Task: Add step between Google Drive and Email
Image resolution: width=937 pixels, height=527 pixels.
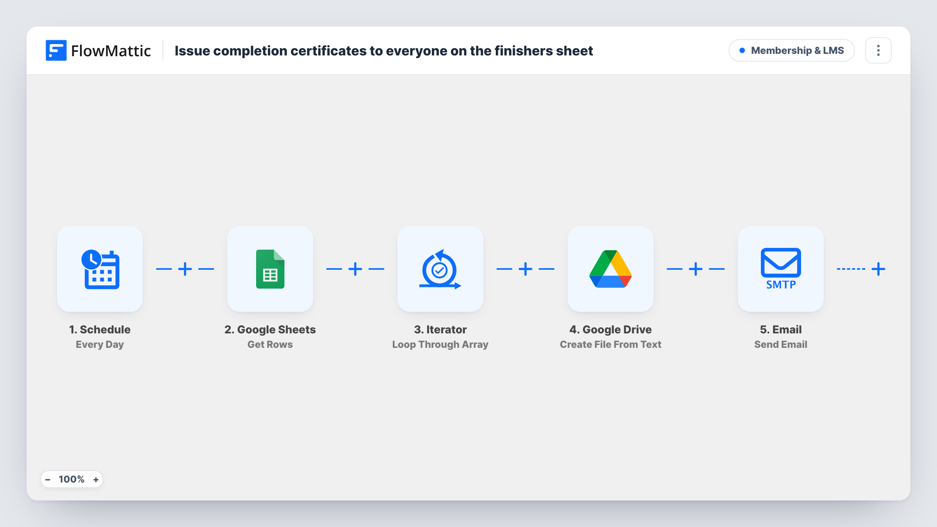Action: 696,269
